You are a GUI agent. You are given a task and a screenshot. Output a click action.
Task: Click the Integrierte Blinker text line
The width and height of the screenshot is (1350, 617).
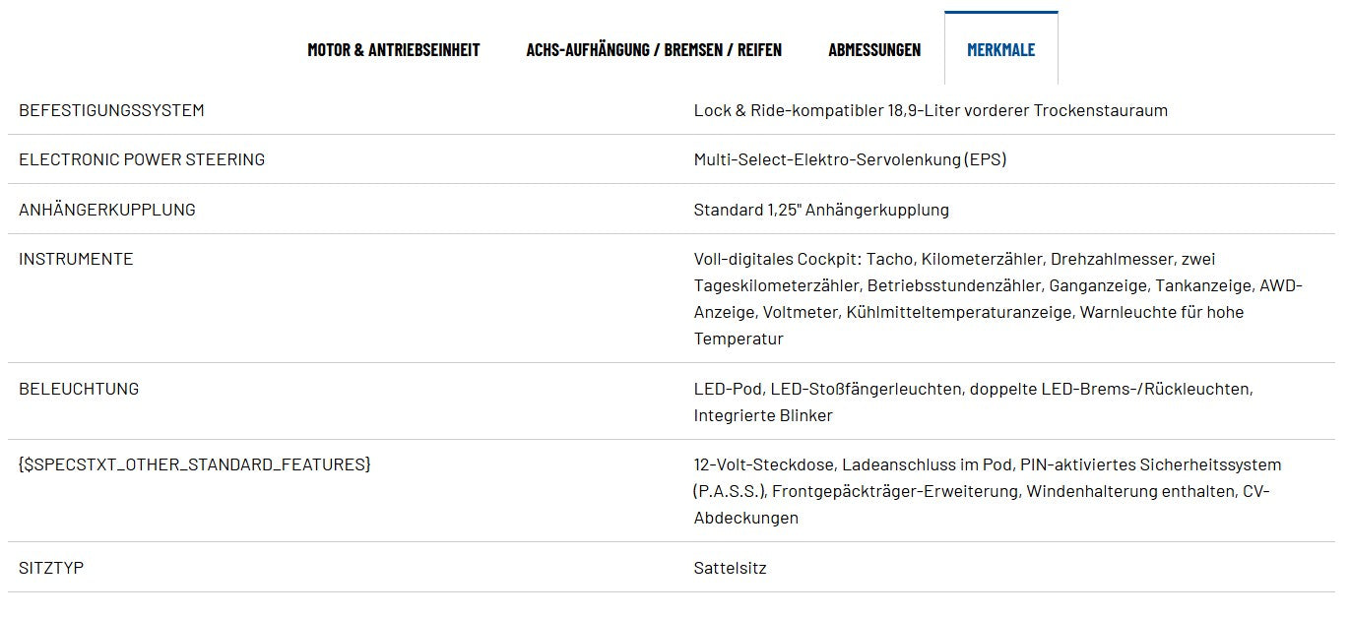(763, 415)
